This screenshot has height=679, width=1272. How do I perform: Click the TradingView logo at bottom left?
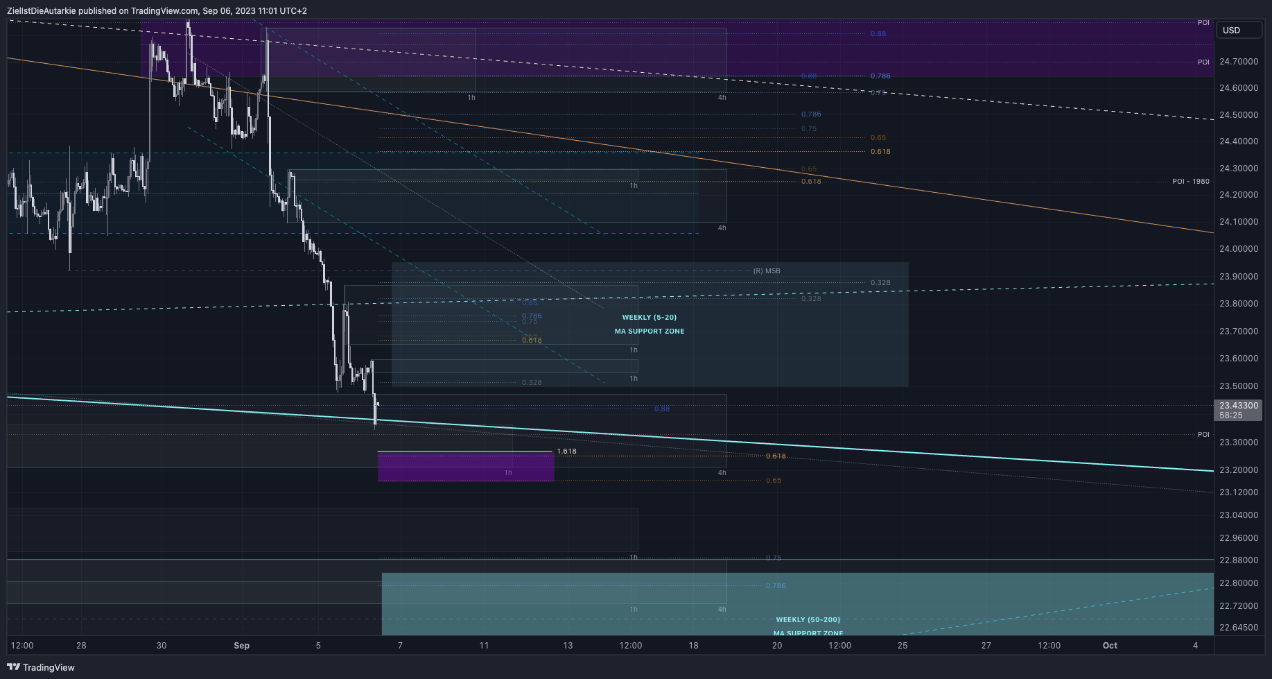(x=41, y=667)
